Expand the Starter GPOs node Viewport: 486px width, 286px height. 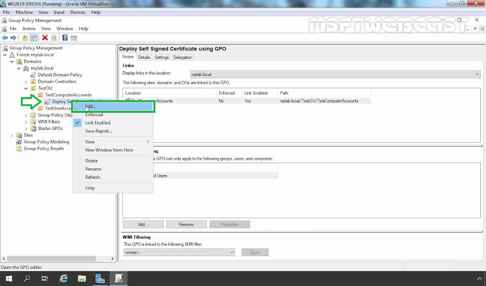(26, 129)
